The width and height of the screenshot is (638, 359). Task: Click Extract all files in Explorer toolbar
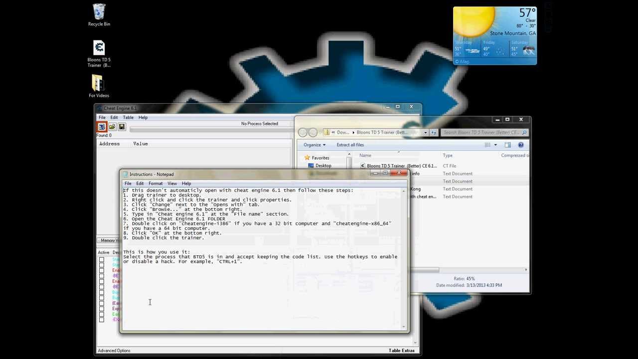coord(350,145)
